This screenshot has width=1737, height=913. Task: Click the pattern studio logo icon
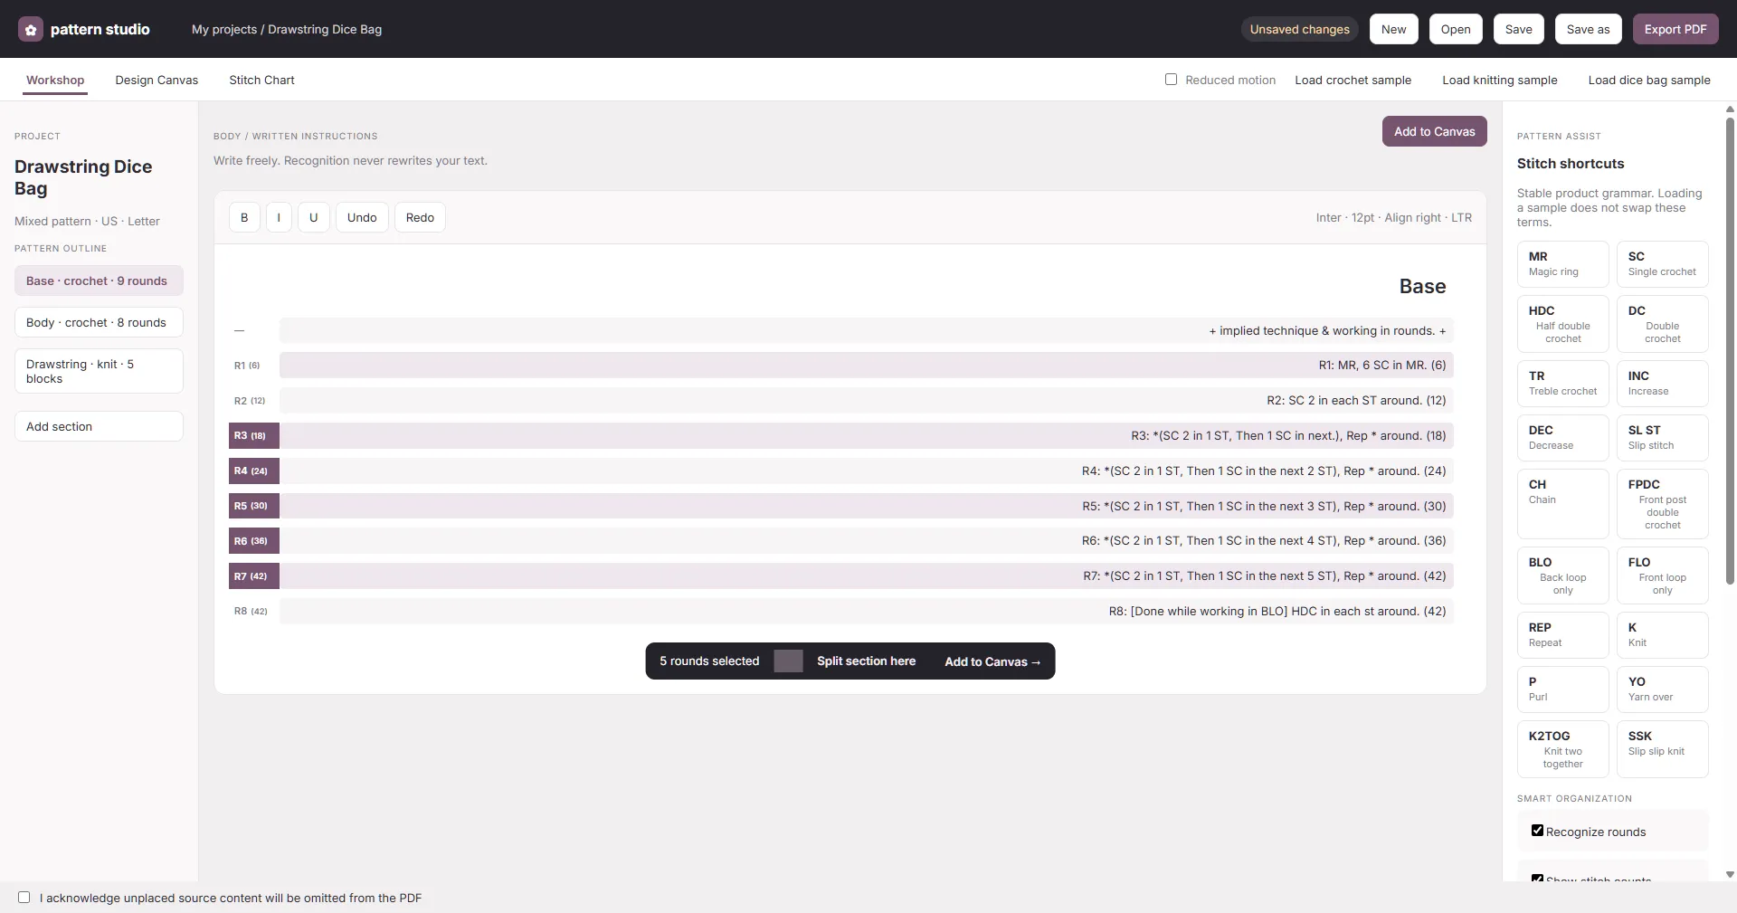(x=31, y=29)
